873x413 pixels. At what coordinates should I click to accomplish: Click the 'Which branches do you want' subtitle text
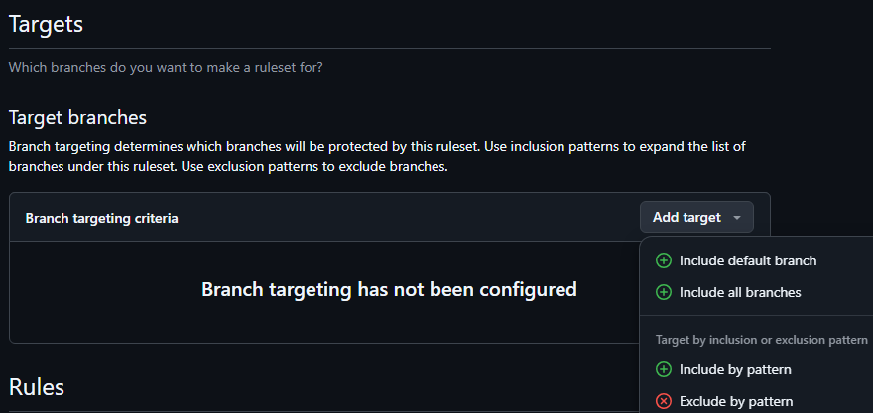coord(166,69)
